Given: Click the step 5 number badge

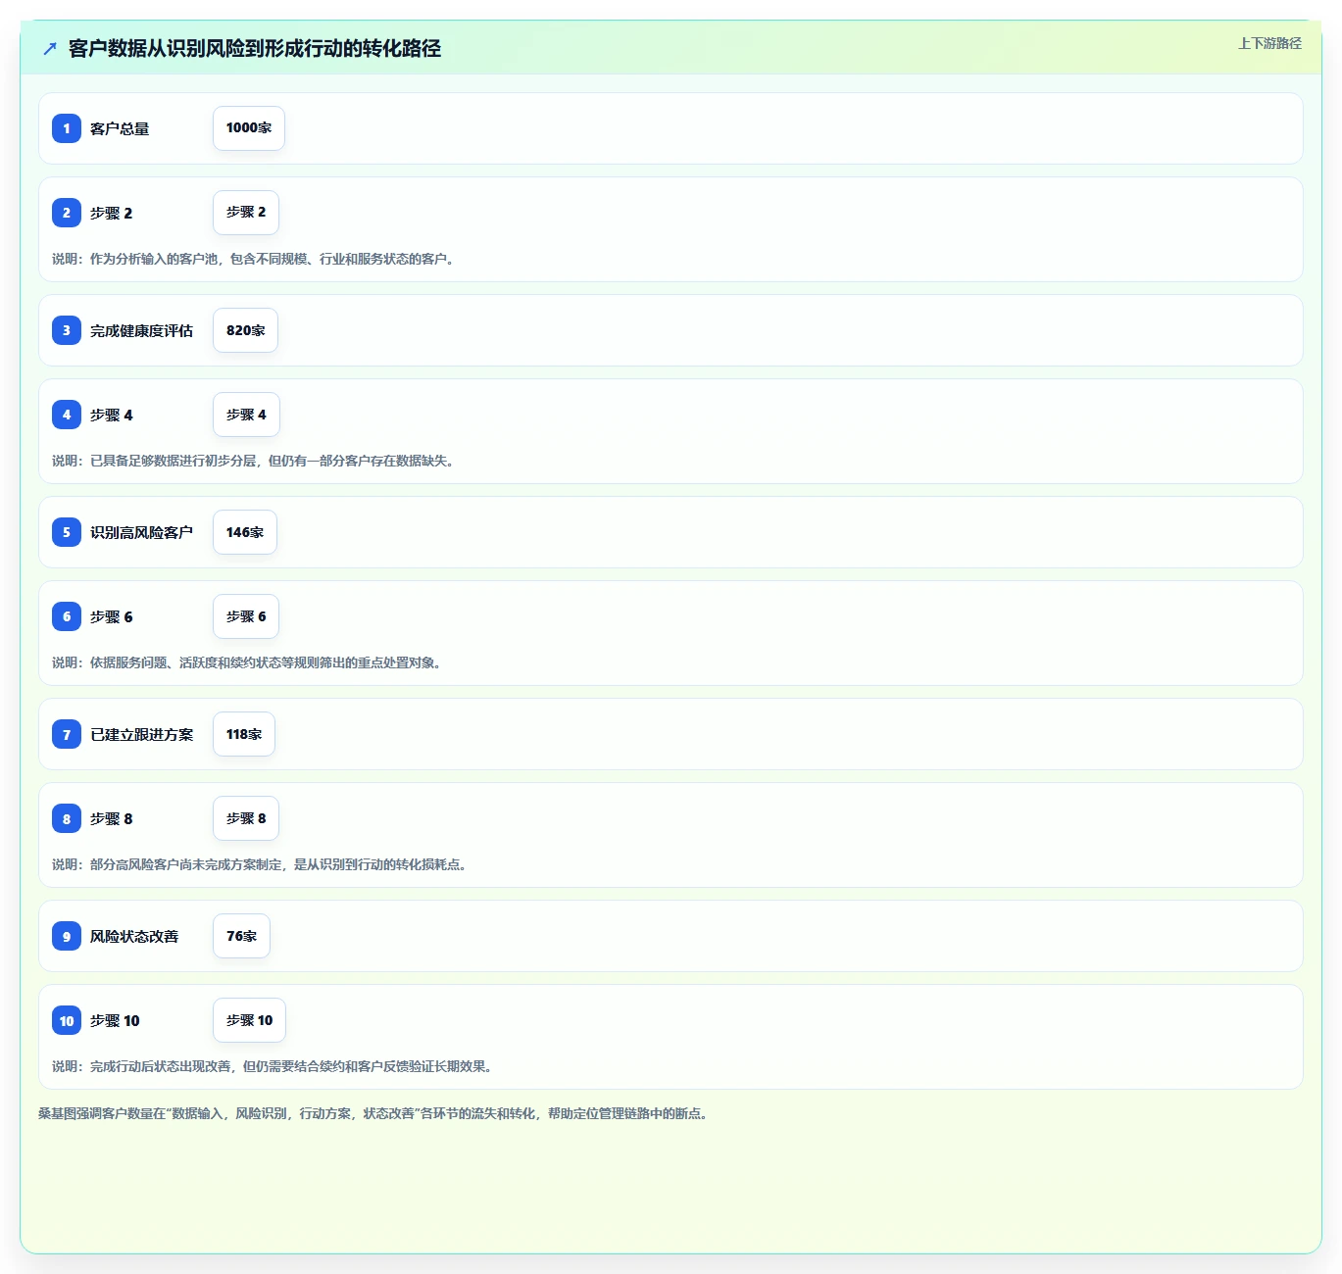Looking at the screenshot, I should (x=67, y=532).
